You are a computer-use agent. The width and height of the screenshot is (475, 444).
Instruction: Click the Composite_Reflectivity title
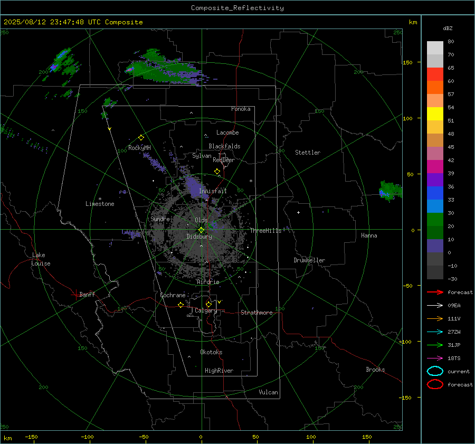pos(237,8)
